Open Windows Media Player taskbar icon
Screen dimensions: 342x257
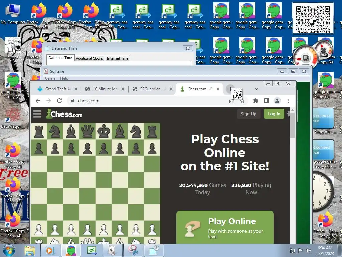pyautogui.click(x=50, y=250)
